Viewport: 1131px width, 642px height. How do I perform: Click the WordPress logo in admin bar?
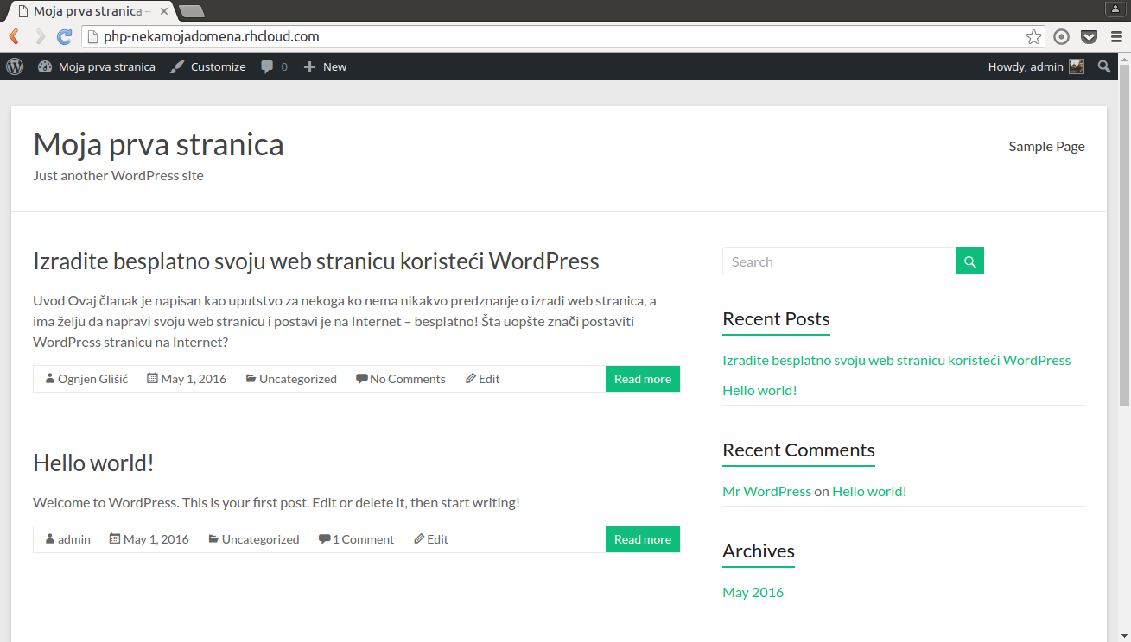[15, 66]
